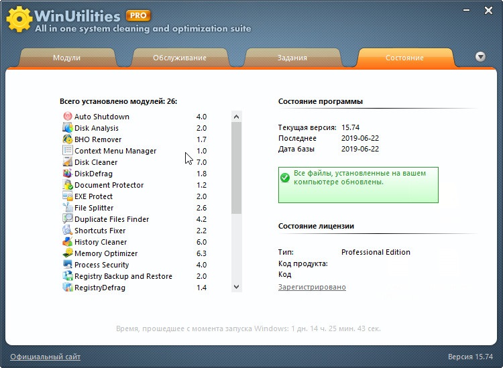Viewport: 503px width, 368px height.
Task: Select the File Splitter module name
Action: (x=94, y=208)
